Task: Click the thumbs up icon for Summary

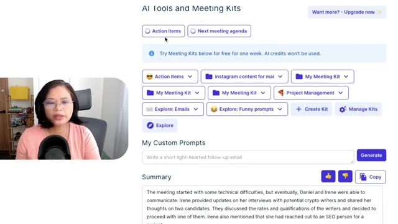Action: pyautogui.click(x=328, y=176)
